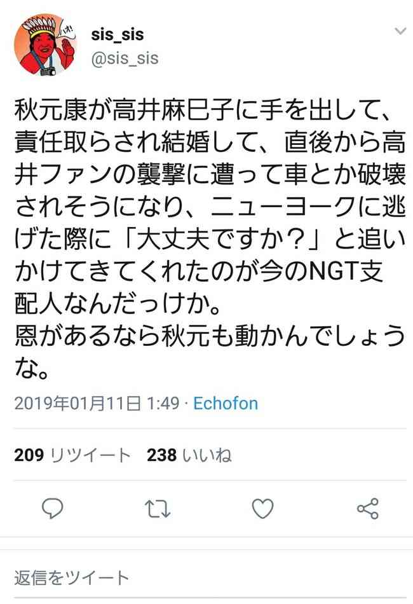This screenshot has height=604, width=413.
Task: Expand the tweet options chevron
Action: (x=401, y=31)
